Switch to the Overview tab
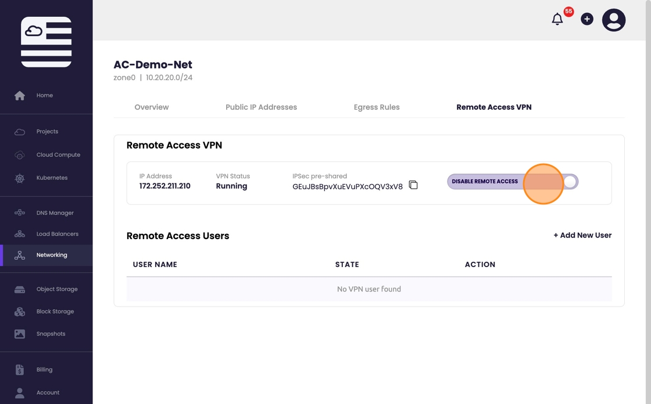The image size is (651, 404). click(152, 107)
